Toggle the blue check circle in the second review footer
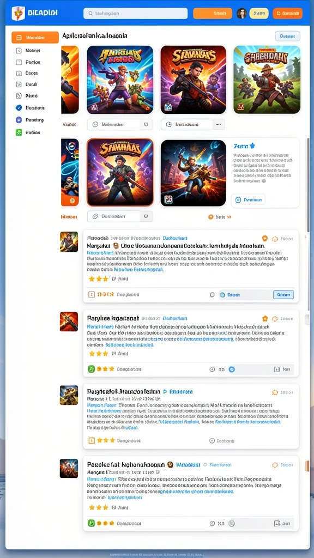 [232, 369]
